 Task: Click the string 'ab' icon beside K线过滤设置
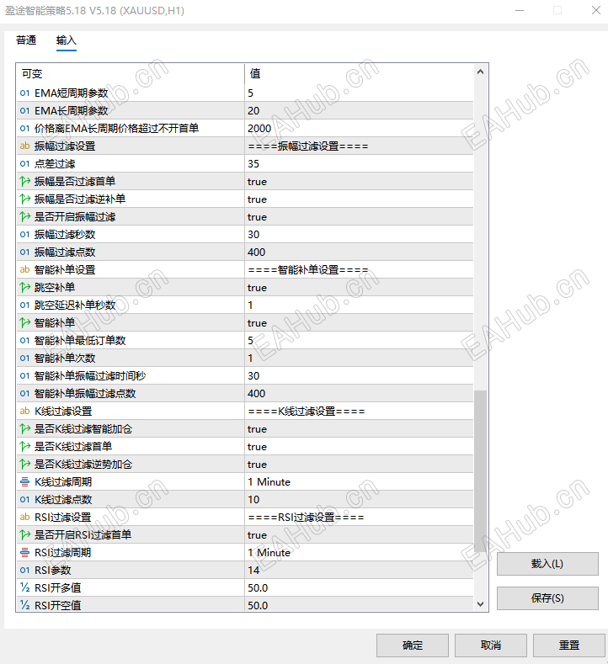coord(24,412)
